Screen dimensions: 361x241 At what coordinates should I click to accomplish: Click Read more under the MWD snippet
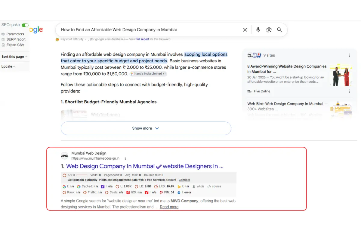[169, 207]
